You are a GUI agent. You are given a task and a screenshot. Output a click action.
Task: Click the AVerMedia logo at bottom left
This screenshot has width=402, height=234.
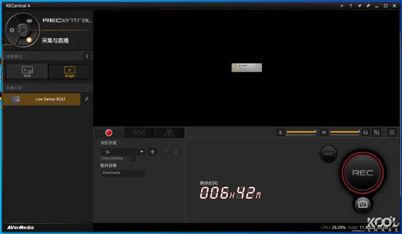click(x=20, y=227)
